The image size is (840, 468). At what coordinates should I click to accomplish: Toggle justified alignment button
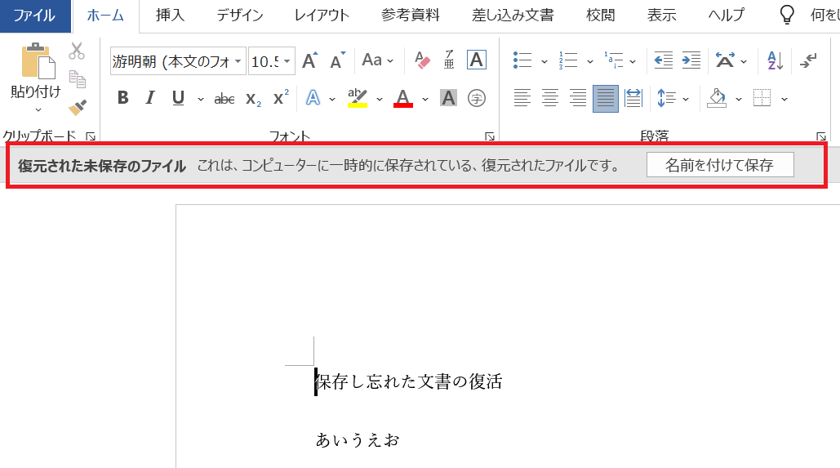(606, 99)
